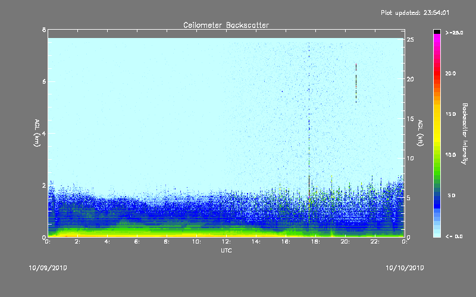Click the tall vertical spike near 17:30 UTC
476x297 pixels.
click(309, 137)
